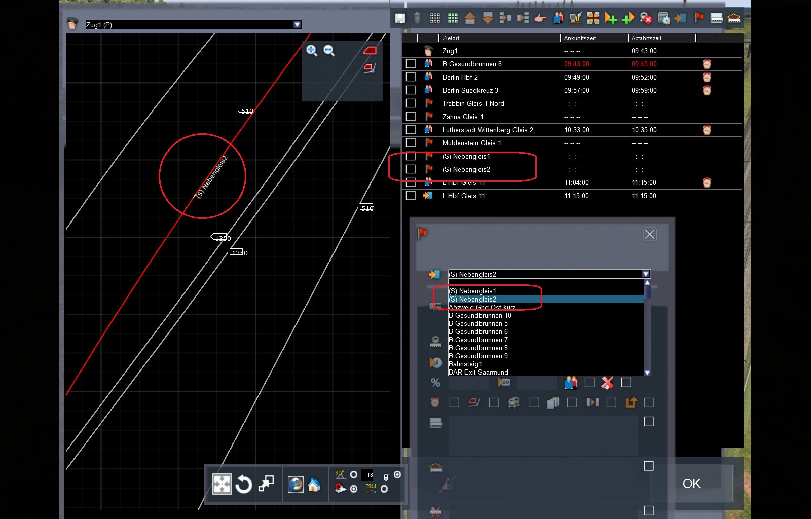Click the save floppy disk icon

coord(400,19)
